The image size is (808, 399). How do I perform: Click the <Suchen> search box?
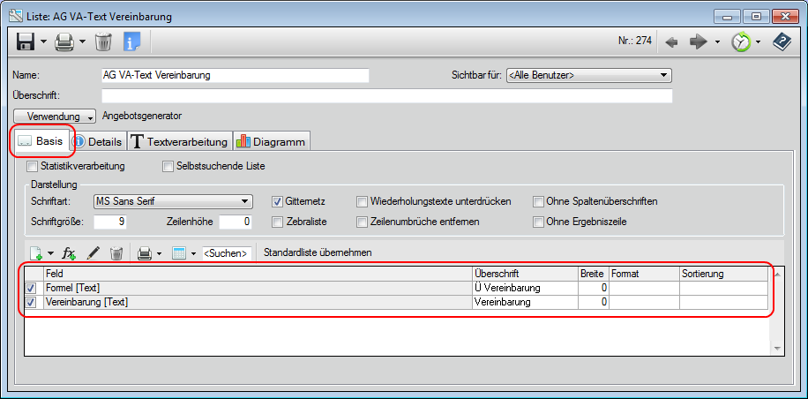(228, 253)
